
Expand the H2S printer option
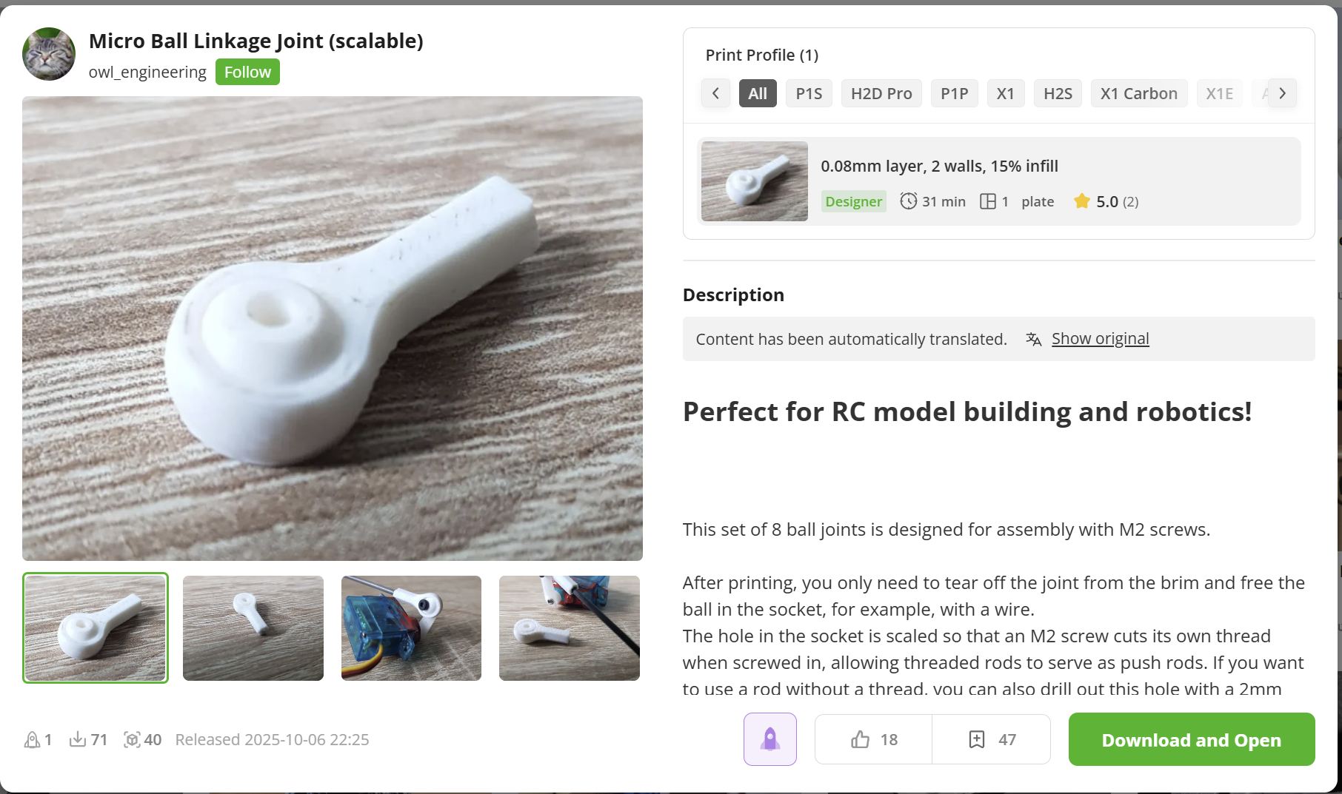(x=1057, y=93)
